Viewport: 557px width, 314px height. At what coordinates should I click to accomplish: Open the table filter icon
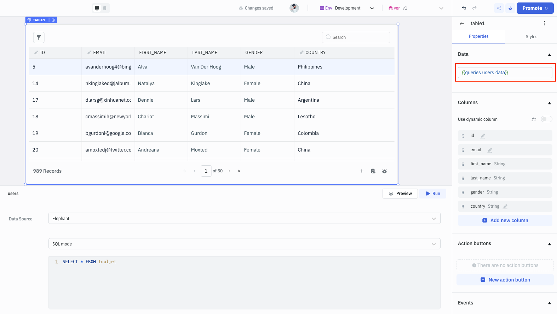tap(39, 37)
